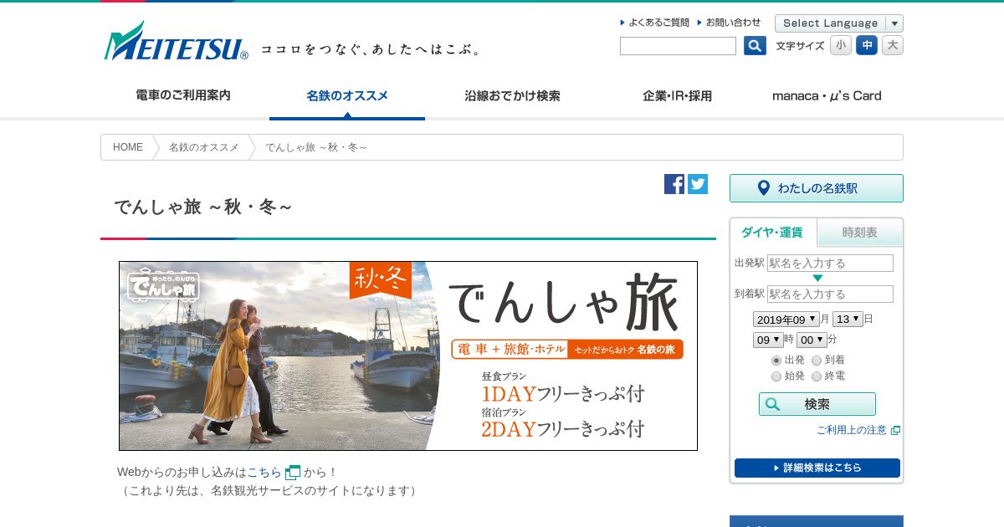Open 名鉄のオススメ menu

347,95
